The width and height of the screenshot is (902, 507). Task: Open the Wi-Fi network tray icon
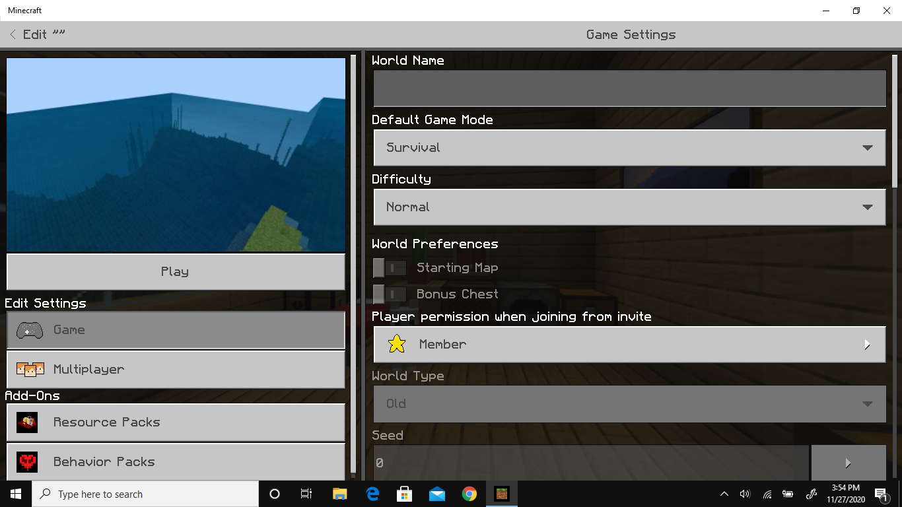coord(767,494)
